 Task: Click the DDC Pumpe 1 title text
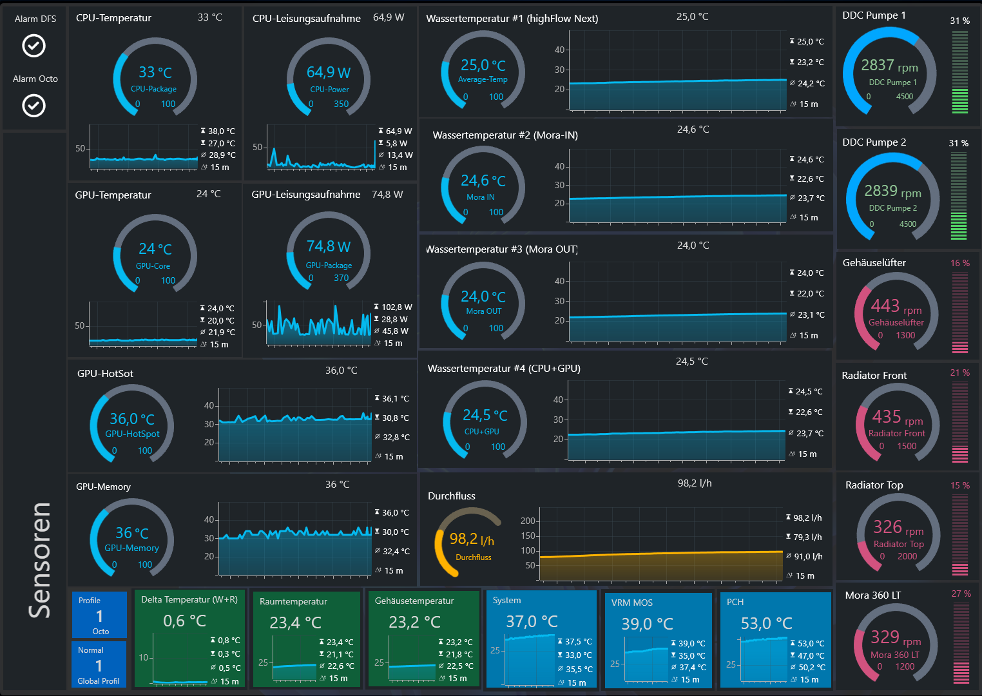[x=874, y=15]
